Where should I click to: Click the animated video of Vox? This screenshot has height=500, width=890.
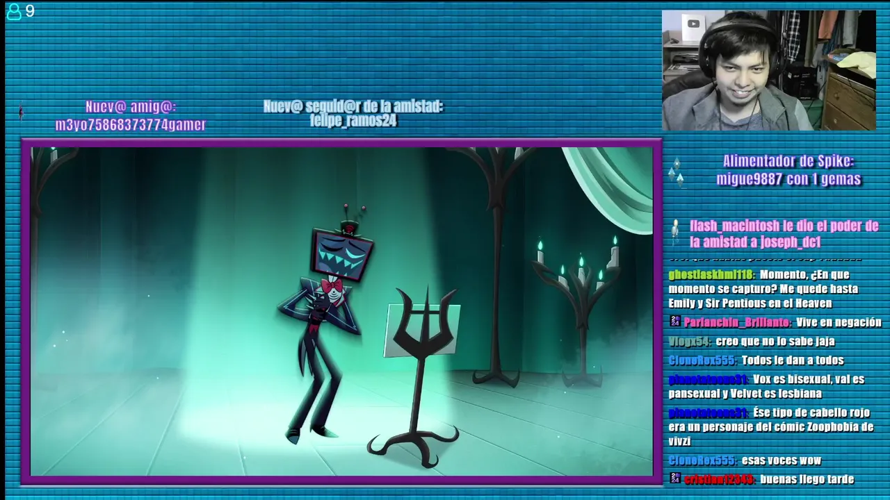(x=341, y=311)
